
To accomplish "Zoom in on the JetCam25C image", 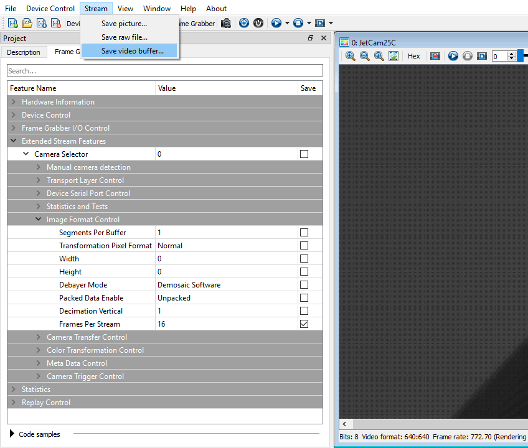I will point(350,56).
